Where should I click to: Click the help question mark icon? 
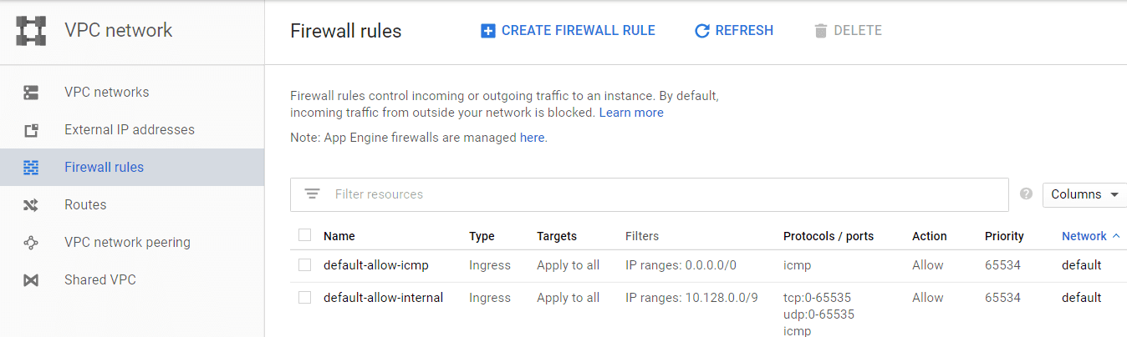pyautogui.click(x=1027, y=194)
